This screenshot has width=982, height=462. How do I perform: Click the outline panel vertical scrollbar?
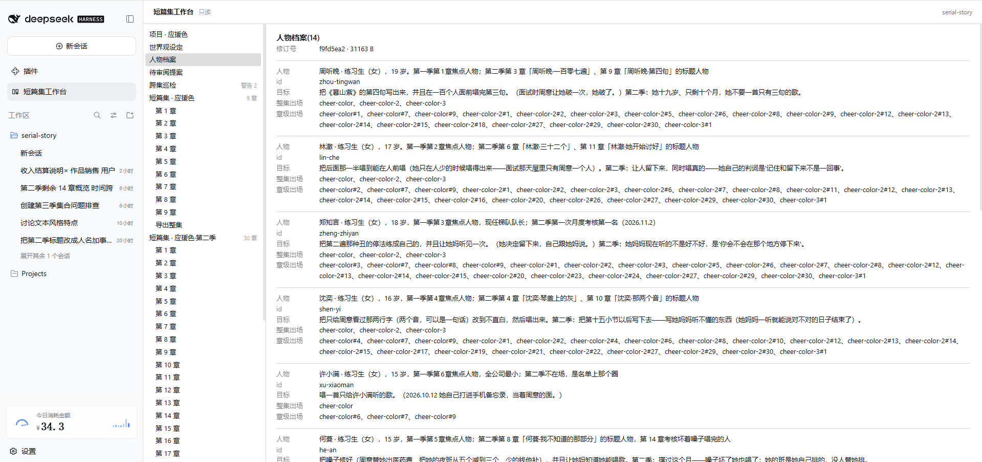click(x=264, y=172)
